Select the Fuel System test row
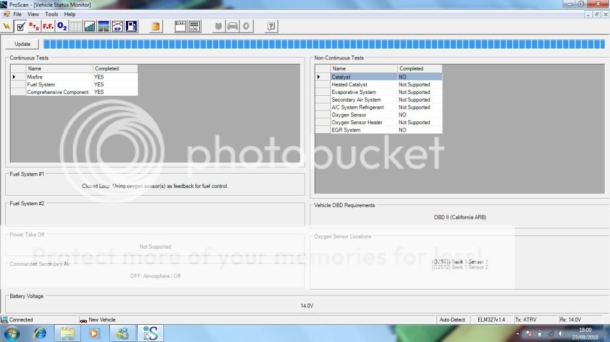This screenshot has width=610, height=342. point(74,84)
